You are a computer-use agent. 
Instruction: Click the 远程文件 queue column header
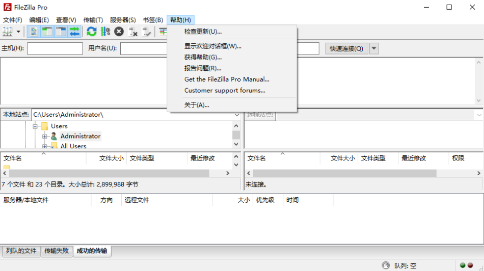[x=167, y=200]
